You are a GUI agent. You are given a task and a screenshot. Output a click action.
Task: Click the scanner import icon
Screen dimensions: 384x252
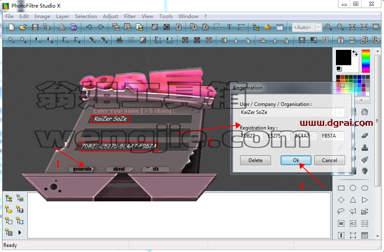click(73, 27)
